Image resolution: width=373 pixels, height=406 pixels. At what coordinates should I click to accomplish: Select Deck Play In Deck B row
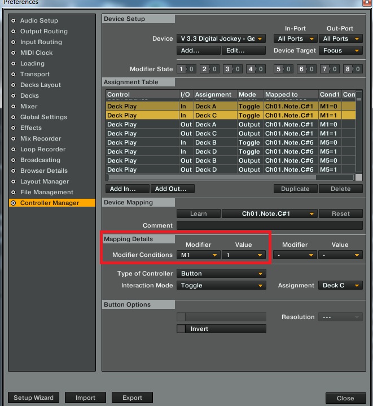click(x=231, y=143)
